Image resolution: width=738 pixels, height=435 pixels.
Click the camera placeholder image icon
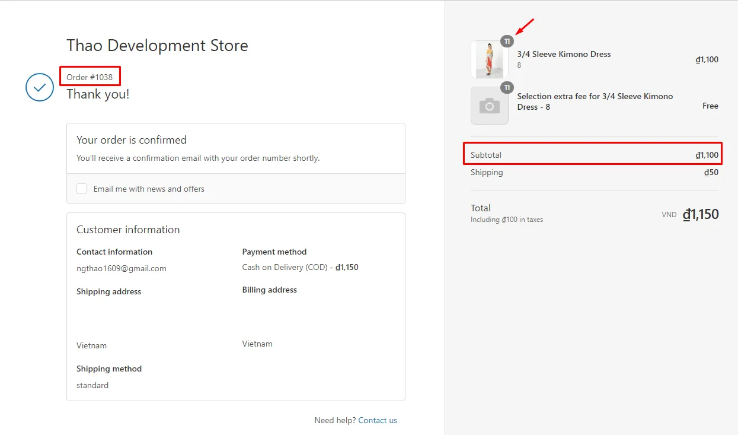(490, 106)
